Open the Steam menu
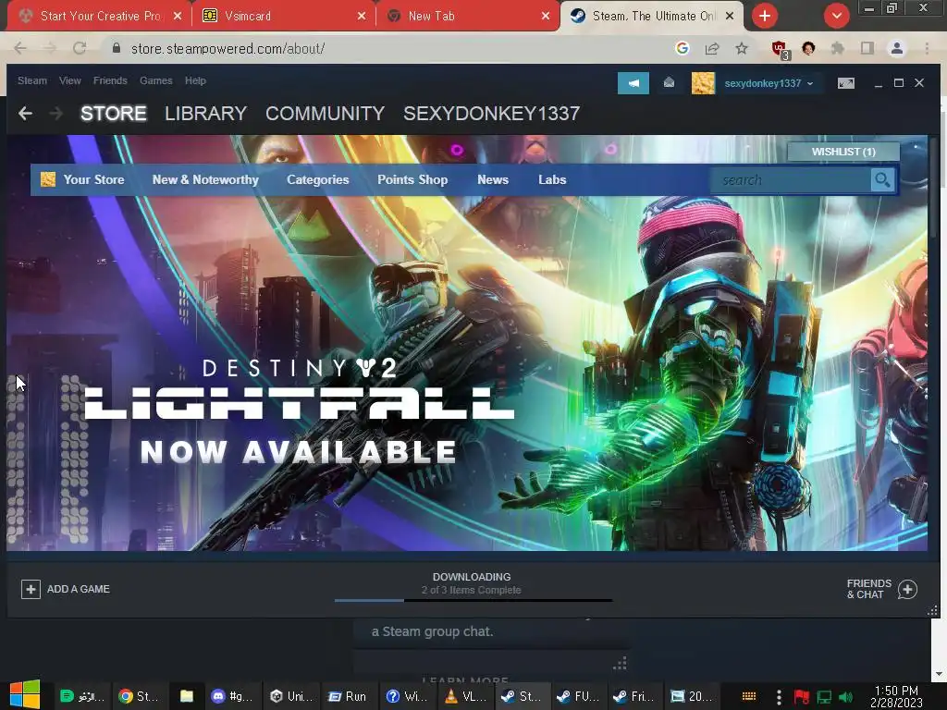Image resolution: width=947 pixels, height=710 pixels. (x=32, y=80)
